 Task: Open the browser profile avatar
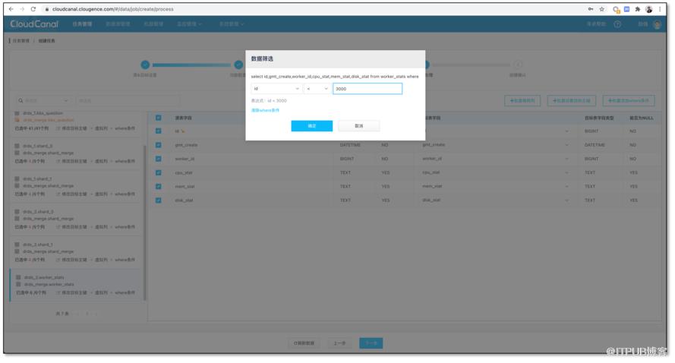pos(648,9)
